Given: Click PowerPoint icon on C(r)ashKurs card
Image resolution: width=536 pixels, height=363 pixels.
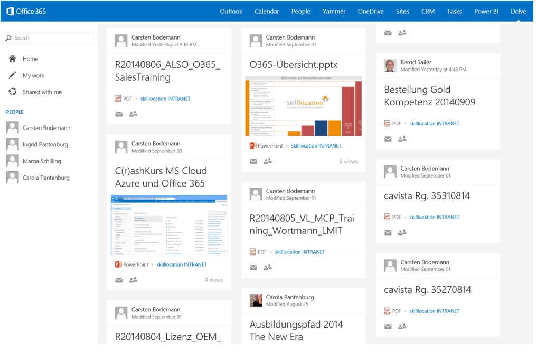Looking at the screenshot, I should tap(118, 264).
